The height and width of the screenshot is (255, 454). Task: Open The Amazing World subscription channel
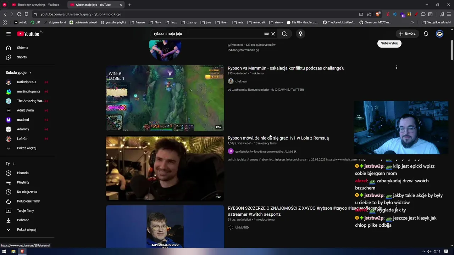30,101
